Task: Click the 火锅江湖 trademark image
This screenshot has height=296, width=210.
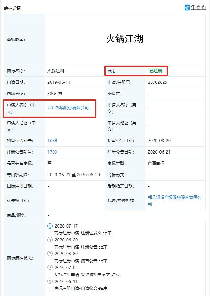Action: pyautogui.click(x=125, y=39)
